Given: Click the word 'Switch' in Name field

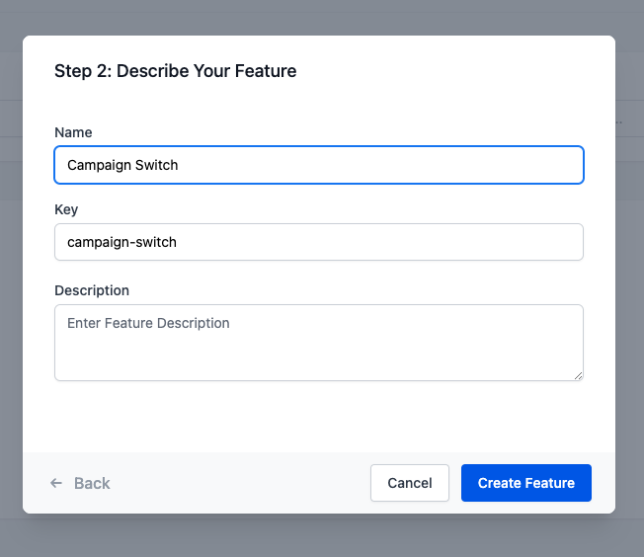Looking at the screenshot, I should [x=156, y=165].
